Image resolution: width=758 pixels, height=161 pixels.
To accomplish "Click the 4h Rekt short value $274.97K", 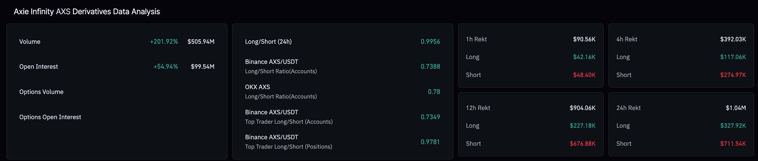I will pos(733,75).
